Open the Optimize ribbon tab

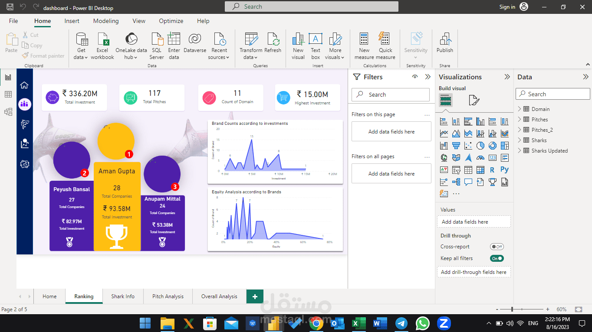pyautogui.click(x=171, y=21)
